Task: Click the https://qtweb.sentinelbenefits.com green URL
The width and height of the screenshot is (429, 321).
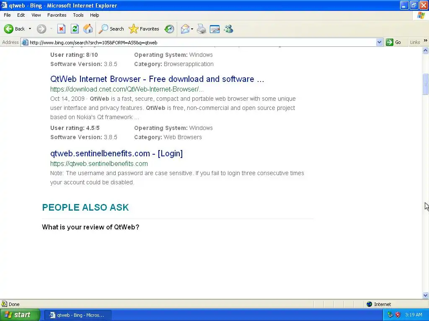Action: 99,163
